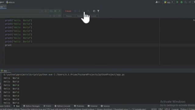Click the 0 results indicator
The width and height of the screenshot is (195, 110).
[x=68, y=11]
